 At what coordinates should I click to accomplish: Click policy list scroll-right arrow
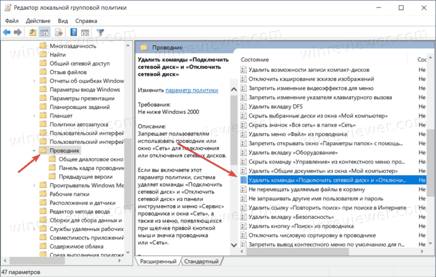coord(422,251)
